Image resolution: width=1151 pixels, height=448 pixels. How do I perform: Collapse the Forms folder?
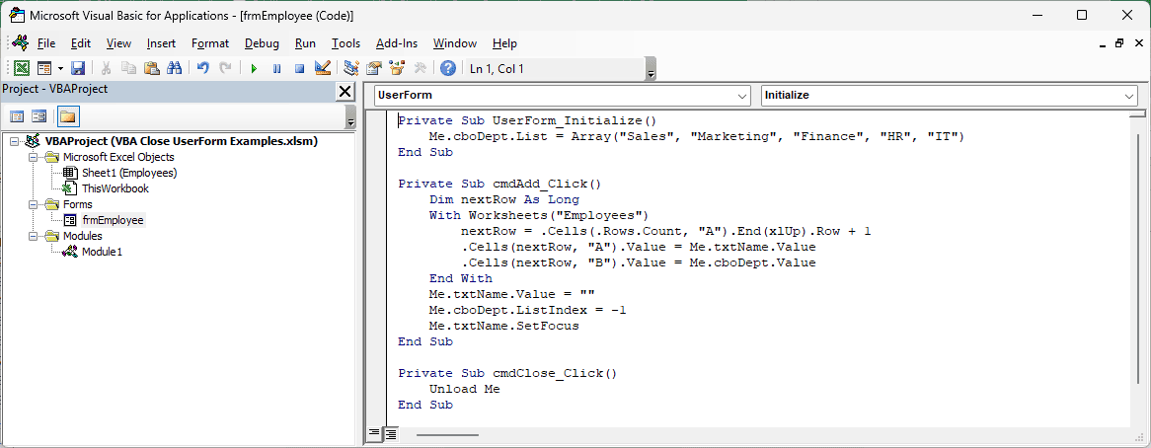coord(33,204)
